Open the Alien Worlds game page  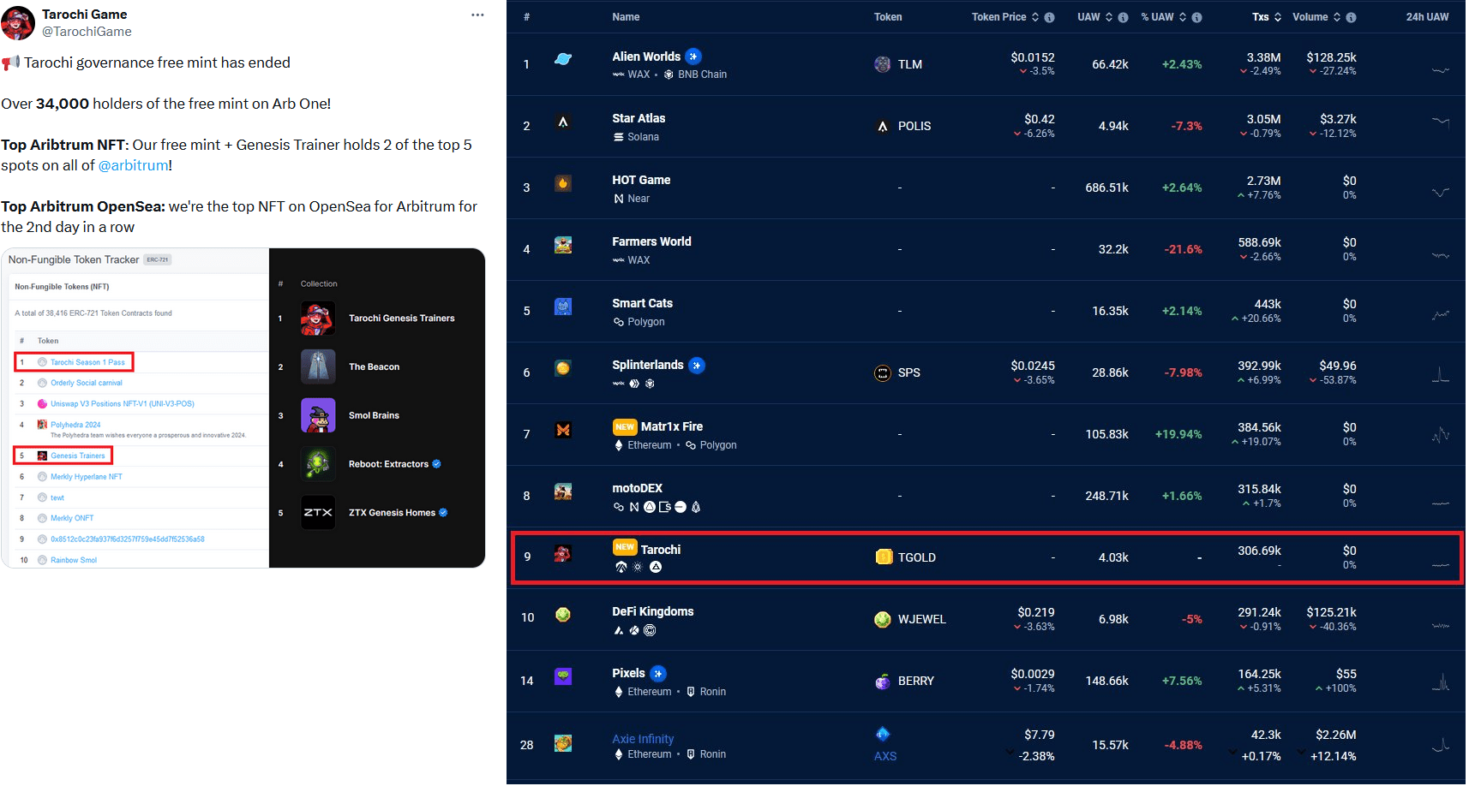click(x=646, y=57)
